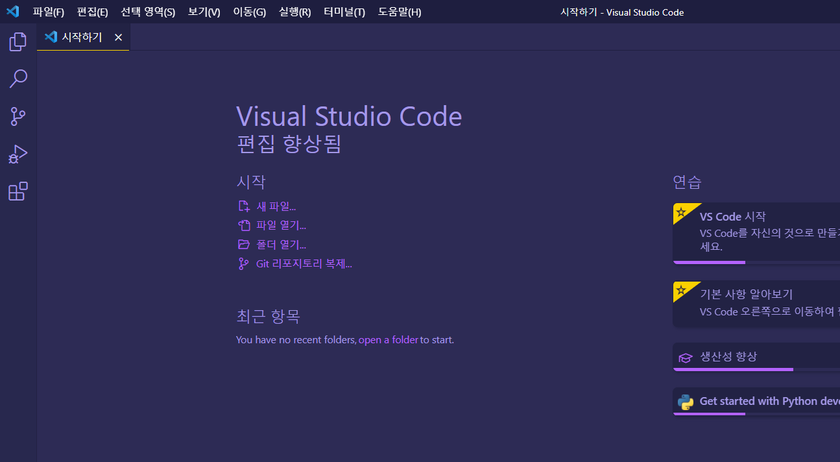
Task: Click the VS Code logo in title bar
Action: (x=13, y=12)
